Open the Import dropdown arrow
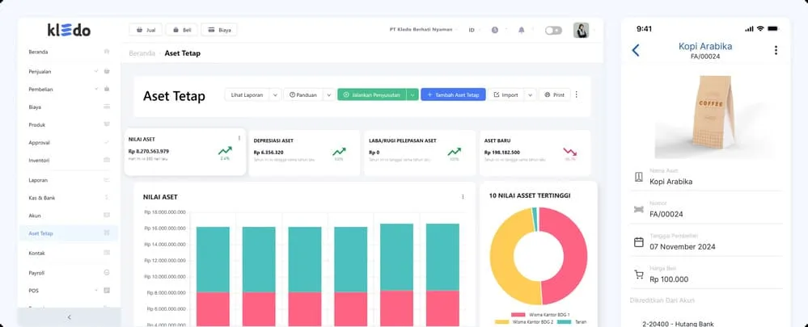The width and height of the screenshot is (808, 327). click(x=531, y=94)
